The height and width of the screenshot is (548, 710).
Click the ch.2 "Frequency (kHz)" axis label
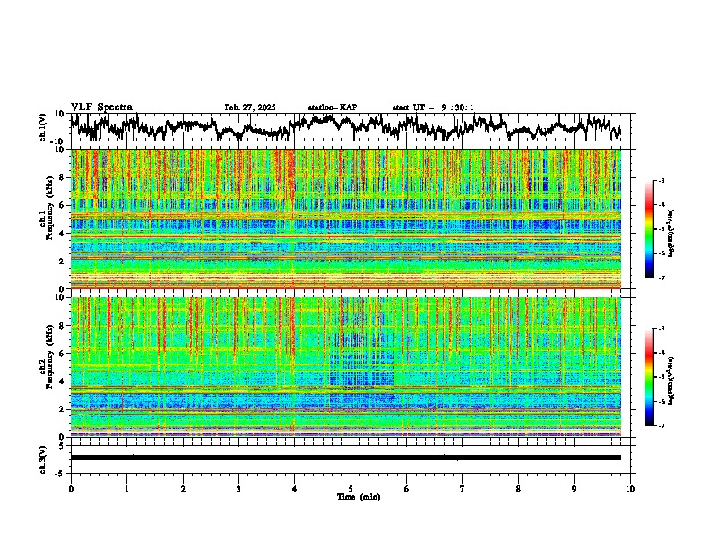[49, 356]
